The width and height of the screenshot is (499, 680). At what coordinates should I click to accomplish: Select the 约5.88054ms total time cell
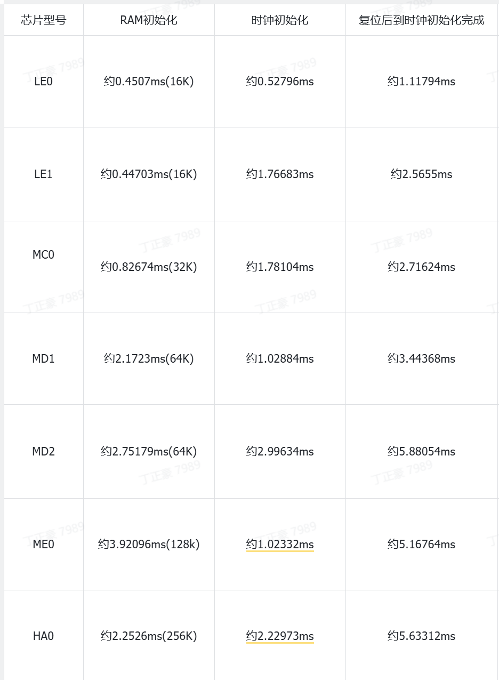[x=421, y=452]
